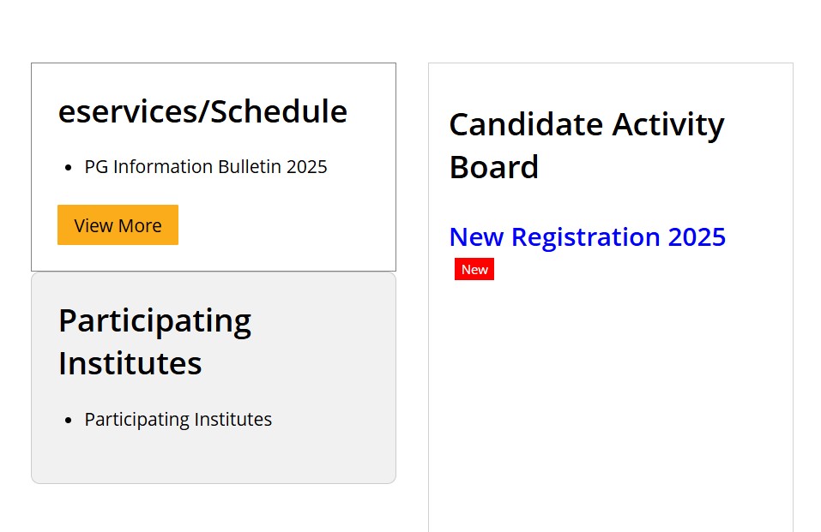The image size is (821, 532).
Task: Click the Candidate Activity Board heading
Action: [586, 146]
